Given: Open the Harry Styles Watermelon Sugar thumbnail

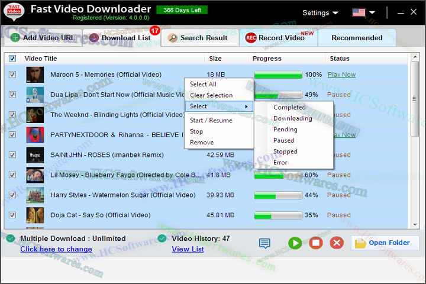Looking at the screenshot, I should [x=35, y=195].
